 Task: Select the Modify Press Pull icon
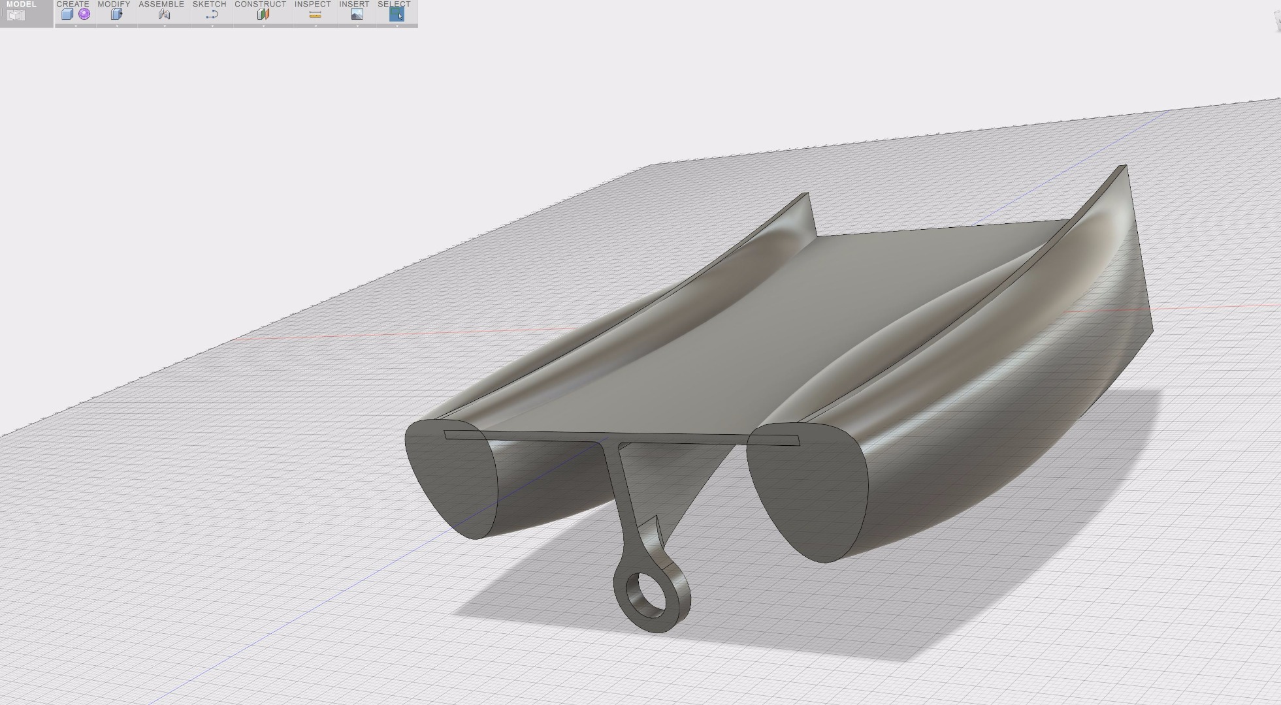(x=116, y=14)
